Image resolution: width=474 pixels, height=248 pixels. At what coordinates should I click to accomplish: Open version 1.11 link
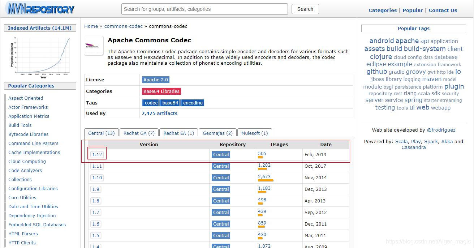97,166
